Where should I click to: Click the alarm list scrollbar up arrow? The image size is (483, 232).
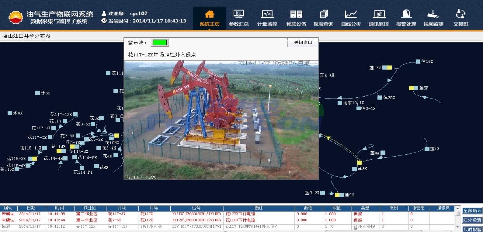(x=458, y=208)
